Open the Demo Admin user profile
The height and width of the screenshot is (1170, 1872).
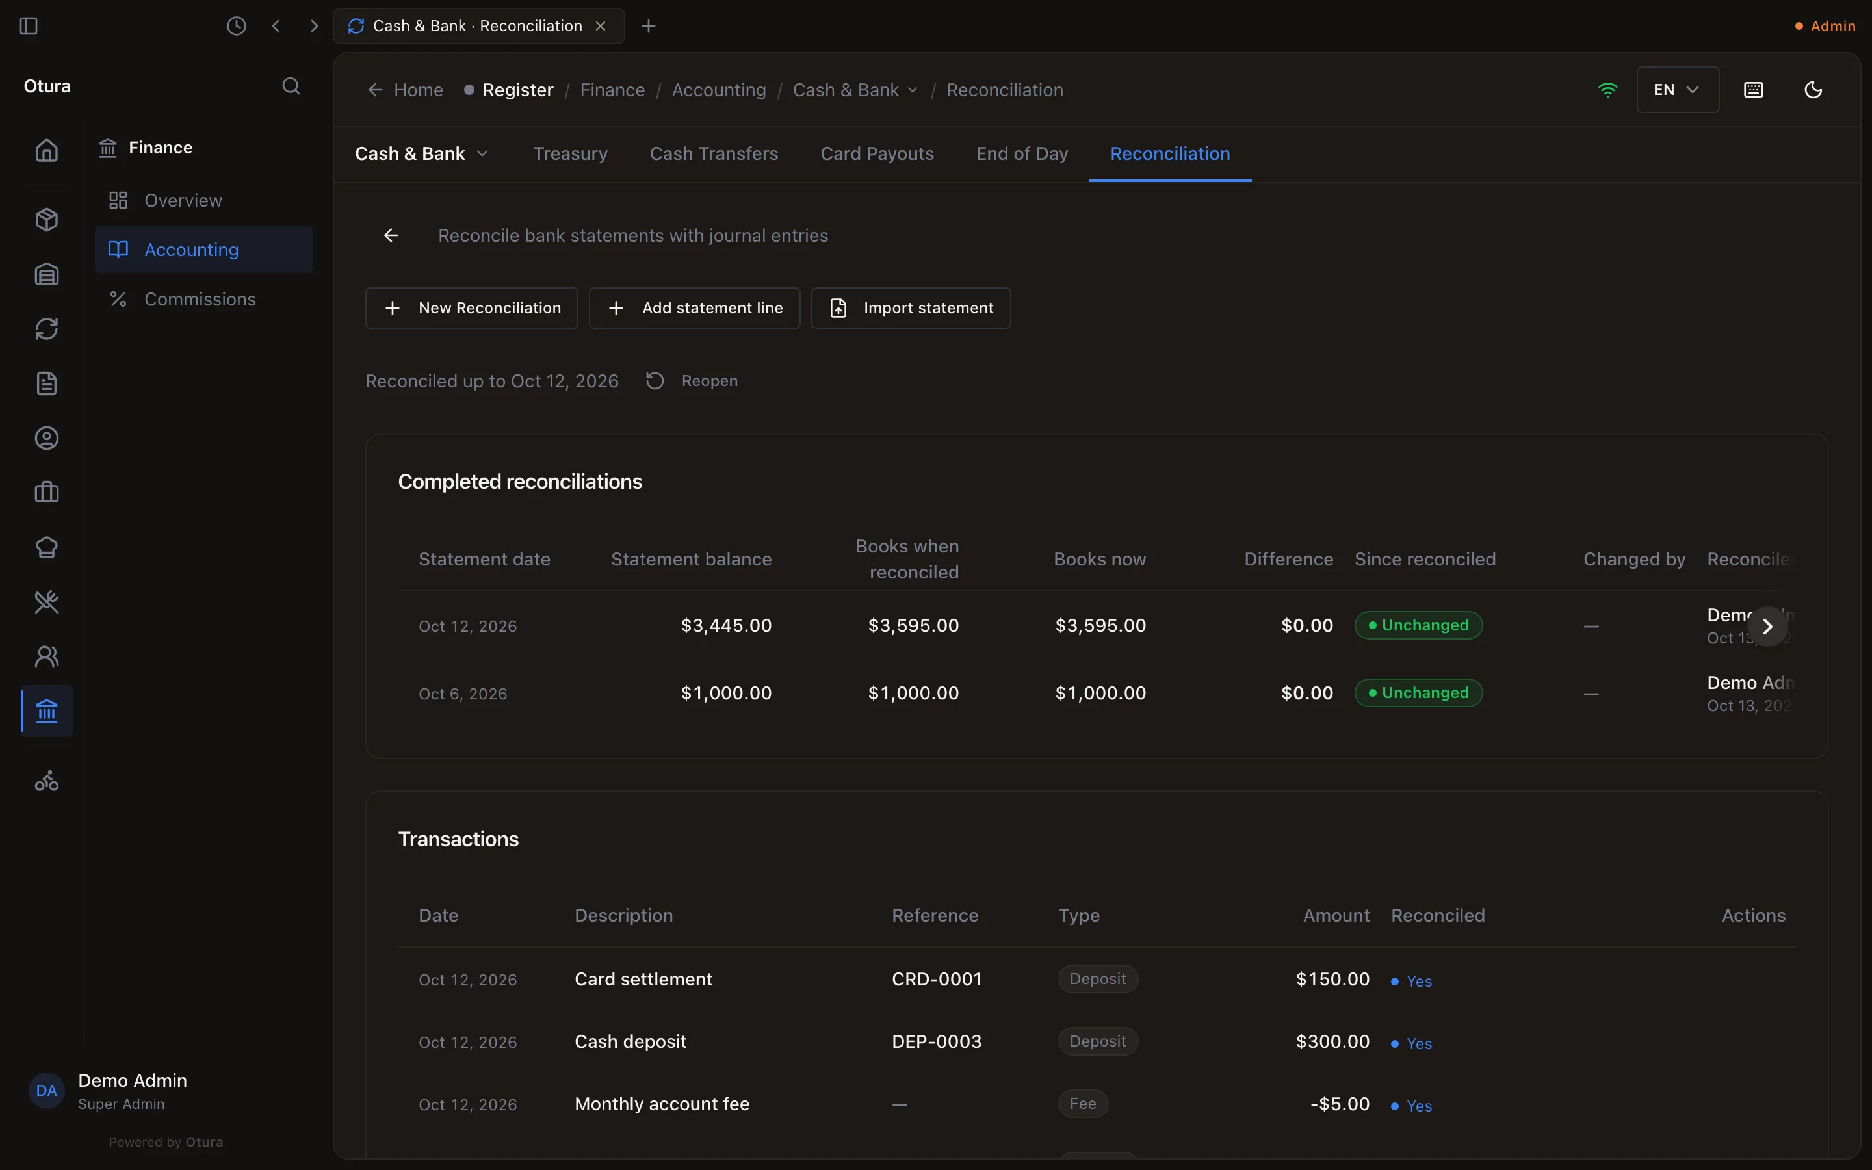point(109,1091)
